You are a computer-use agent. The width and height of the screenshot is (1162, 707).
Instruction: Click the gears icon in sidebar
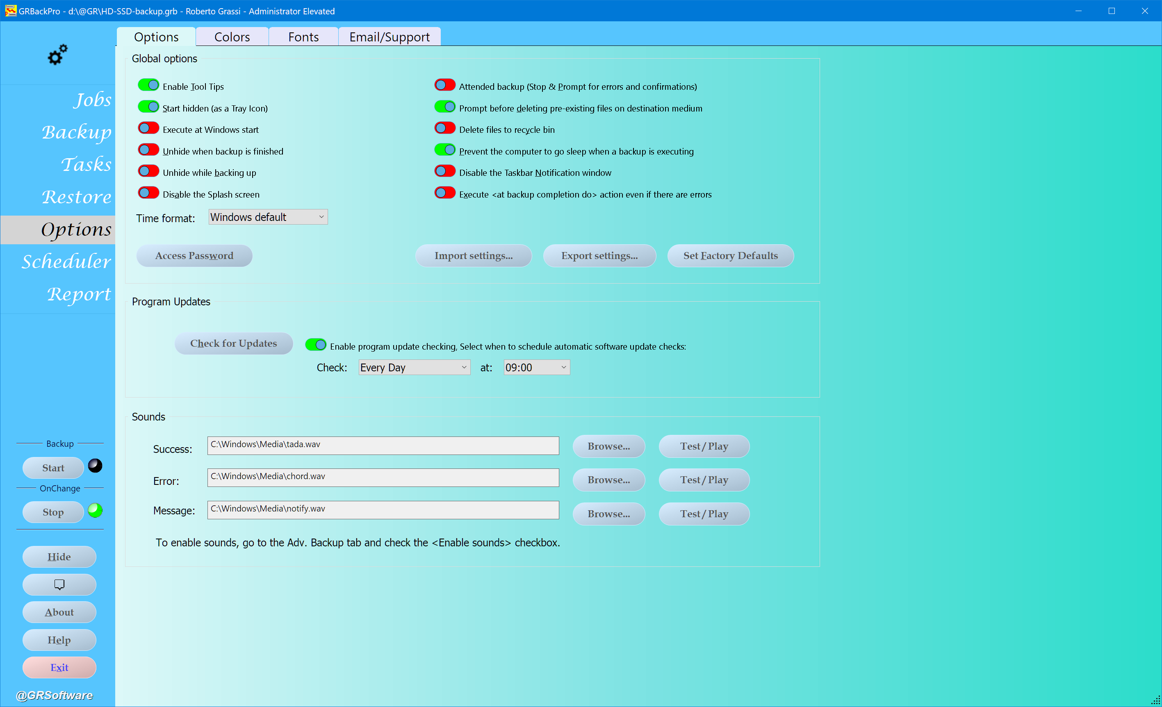point(57,55)
